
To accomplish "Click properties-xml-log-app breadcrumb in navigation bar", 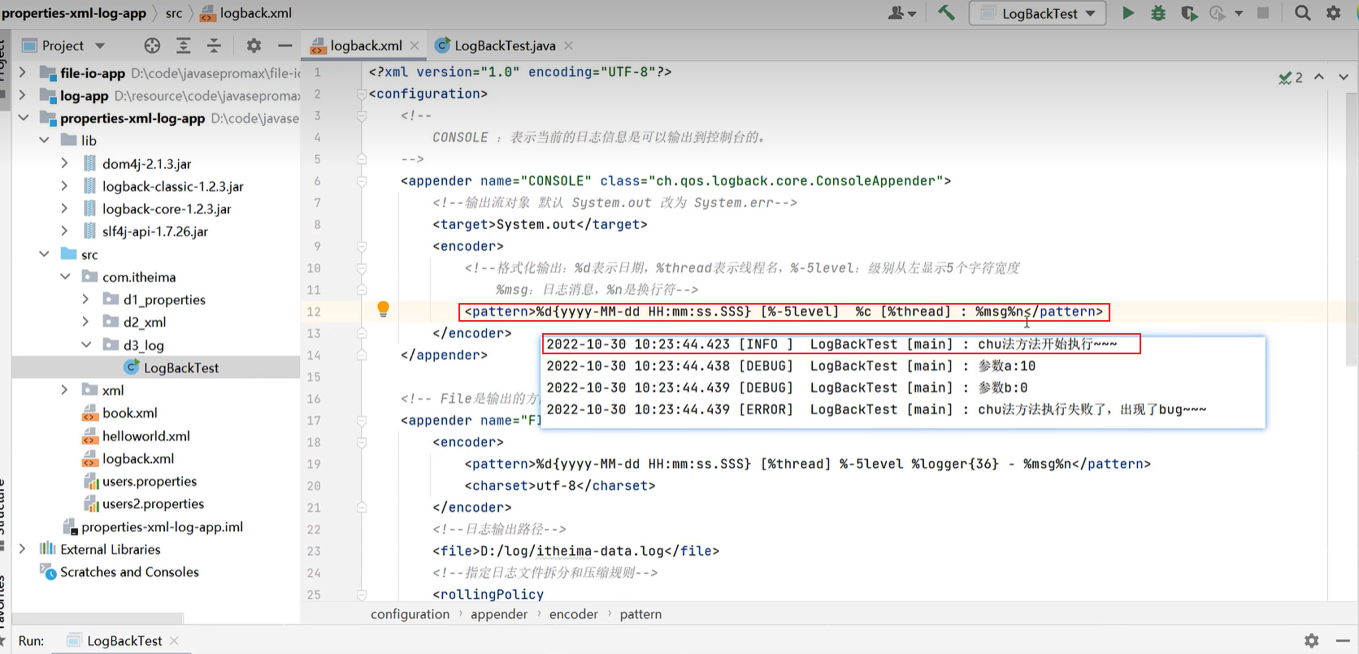I will pyautogui.click(x=74, y=13).
